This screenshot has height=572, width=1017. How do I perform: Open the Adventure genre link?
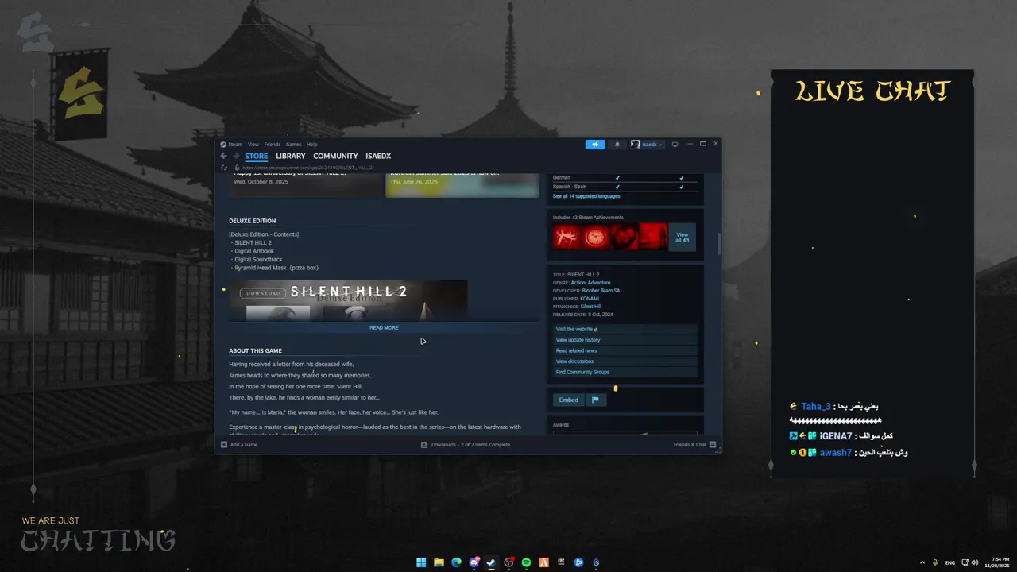pos(599,283)
